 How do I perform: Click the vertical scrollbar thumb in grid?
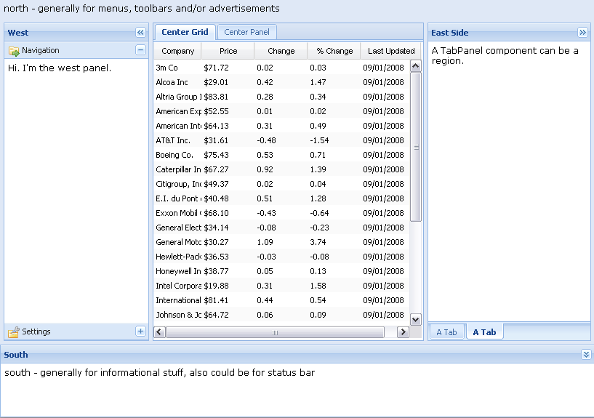(416, 145)
